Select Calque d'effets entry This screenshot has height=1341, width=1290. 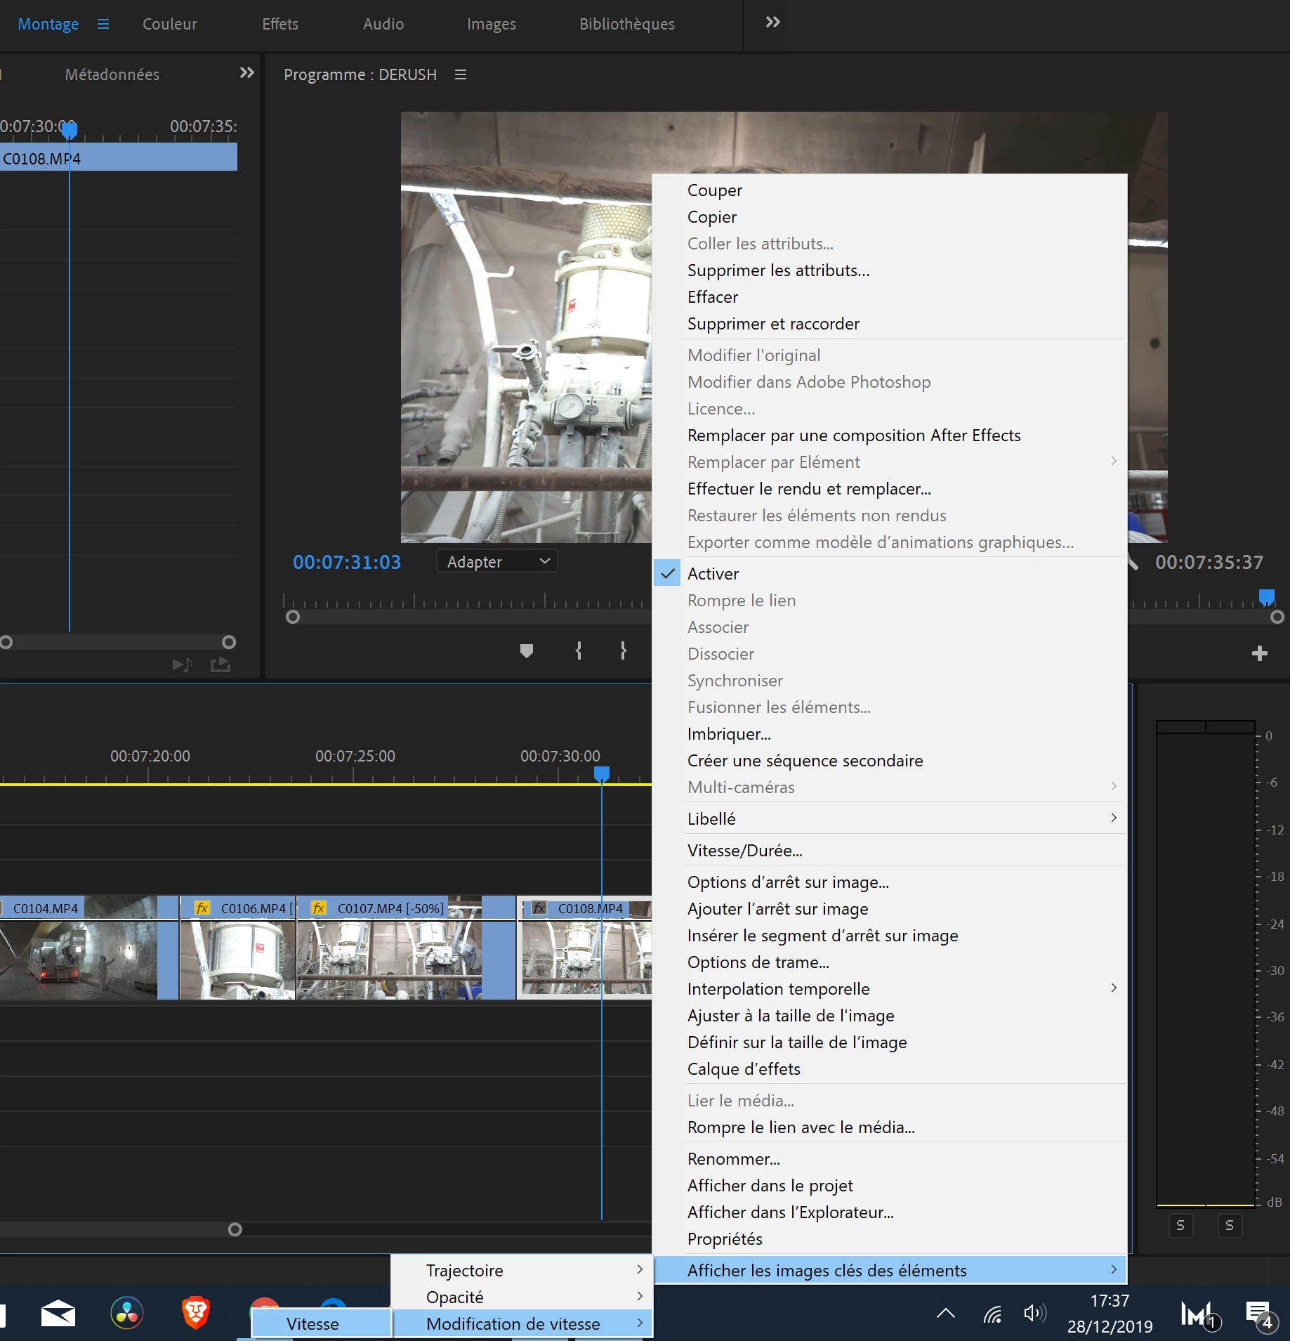pos(890,1069)
